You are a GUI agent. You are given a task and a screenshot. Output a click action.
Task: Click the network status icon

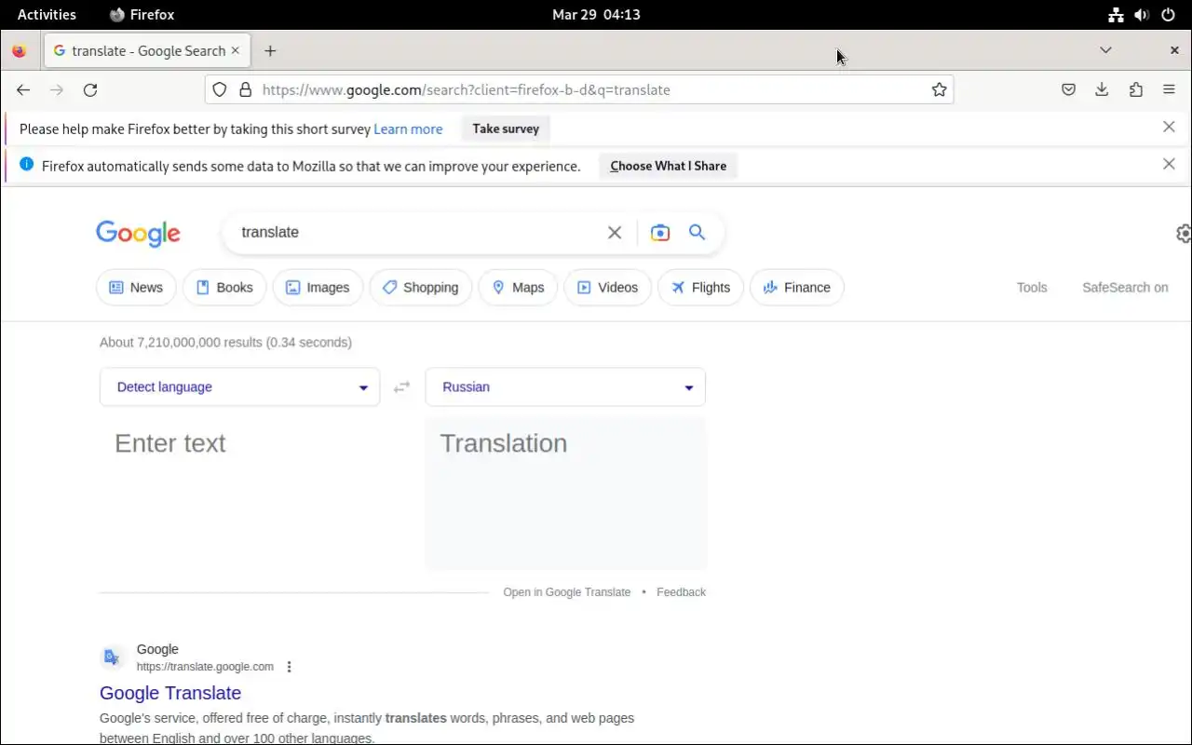(x=1116, y=14)
